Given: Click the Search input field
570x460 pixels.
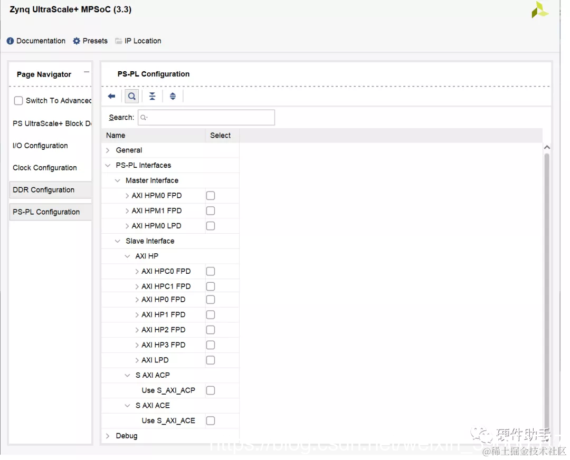Looking at the screenshot, I should 206,117.
